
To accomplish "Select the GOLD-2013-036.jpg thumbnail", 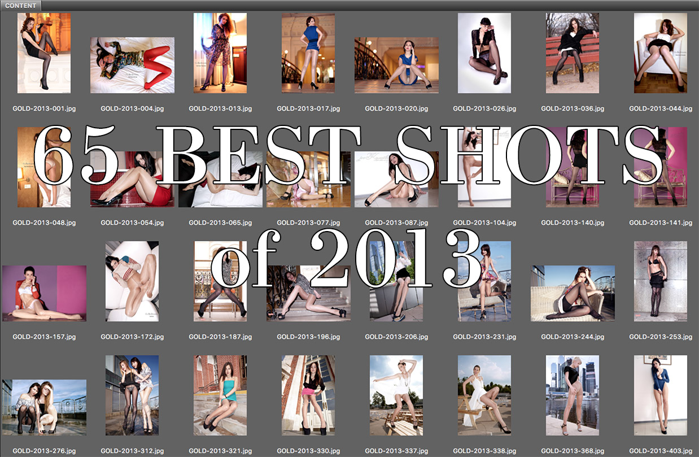I will pos(573,53).
